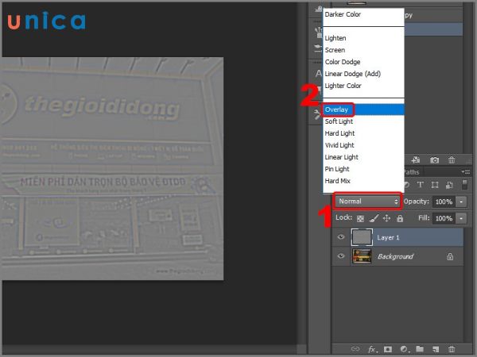The image size is (477, 357).
Task: Create a new layer group
Action: tap(420, 348)
